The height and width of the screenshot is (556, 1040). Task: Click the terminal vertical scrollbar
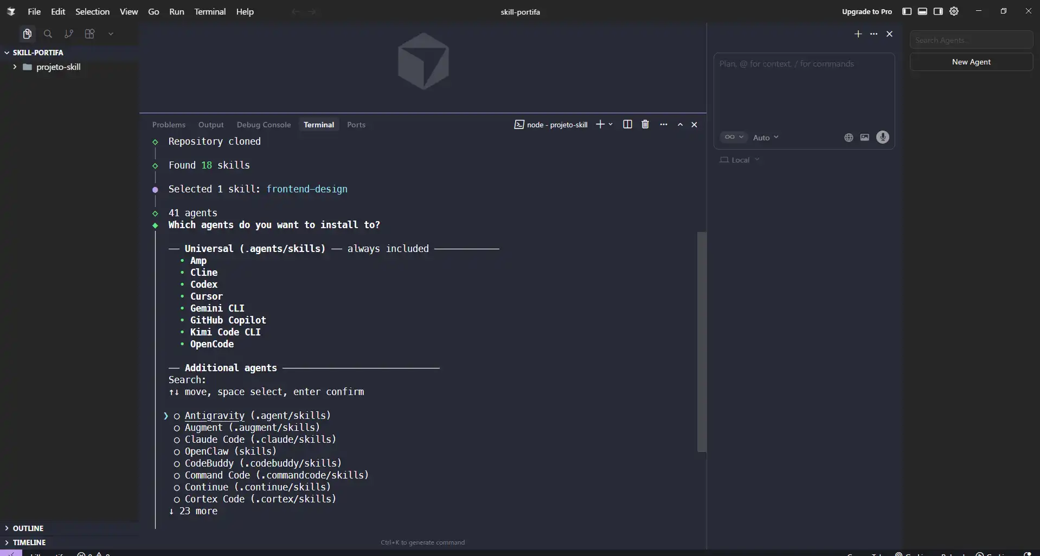pos(702,341)
